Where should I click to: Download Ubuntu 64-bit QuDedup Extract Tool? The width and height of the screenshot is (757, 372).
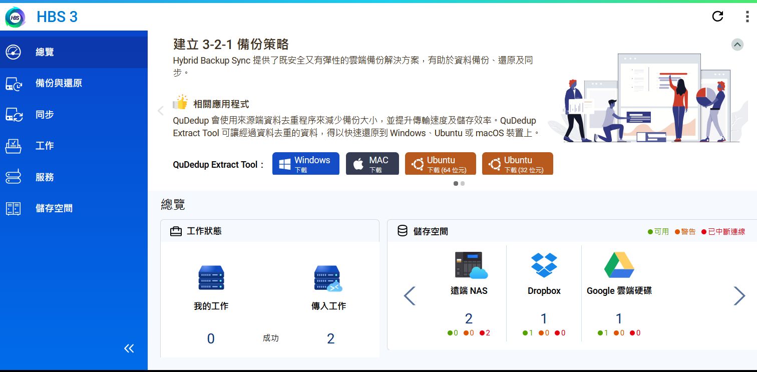pos(441,164)
